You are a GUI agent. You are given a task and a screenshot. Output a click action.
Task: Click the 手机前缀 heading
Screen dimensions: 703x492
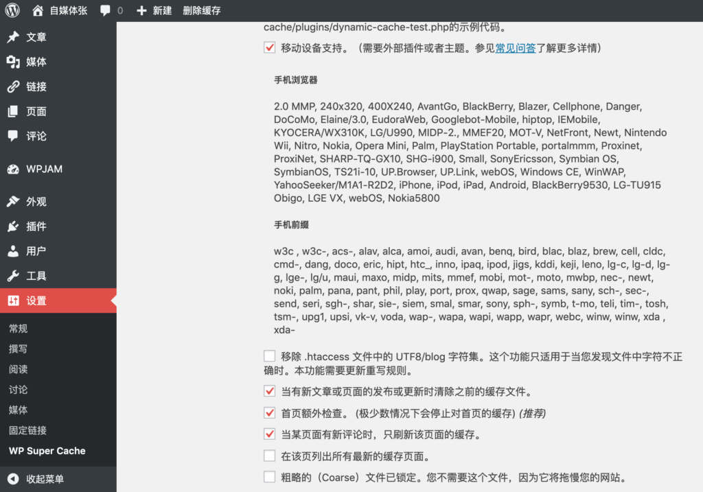(x=291, y=225)
